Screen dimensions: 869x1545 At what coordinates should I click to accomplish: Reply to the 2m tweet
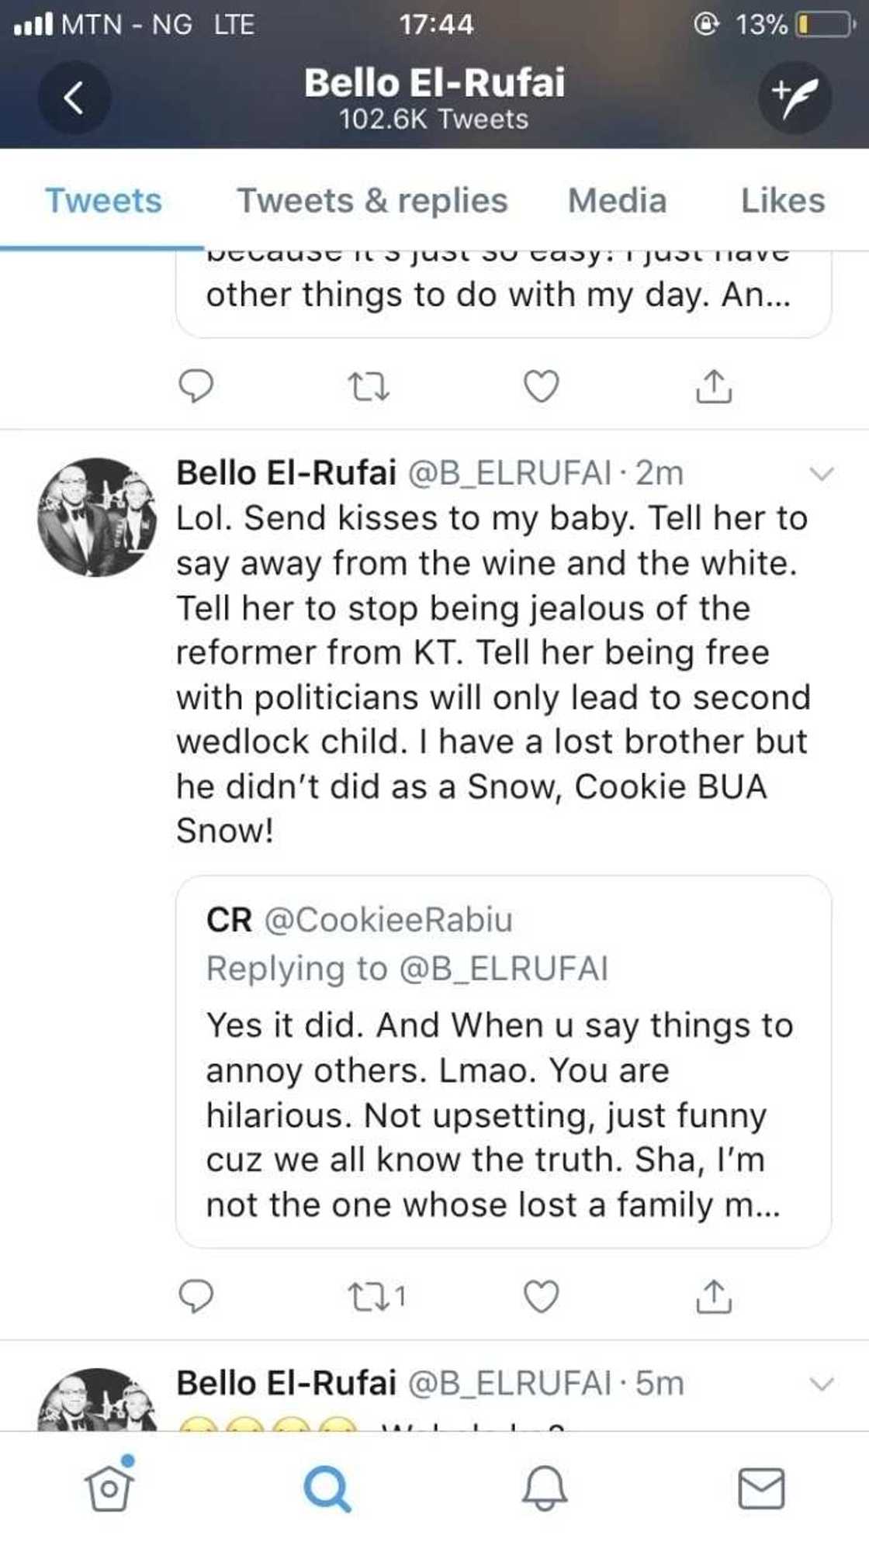click(x=196, y=1296)
